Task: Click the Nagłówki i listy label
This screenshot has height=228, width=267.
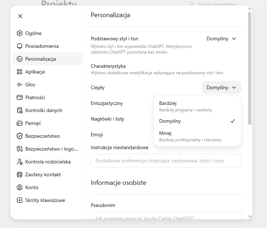Action: pyautogui.click(x=108, y=119)
